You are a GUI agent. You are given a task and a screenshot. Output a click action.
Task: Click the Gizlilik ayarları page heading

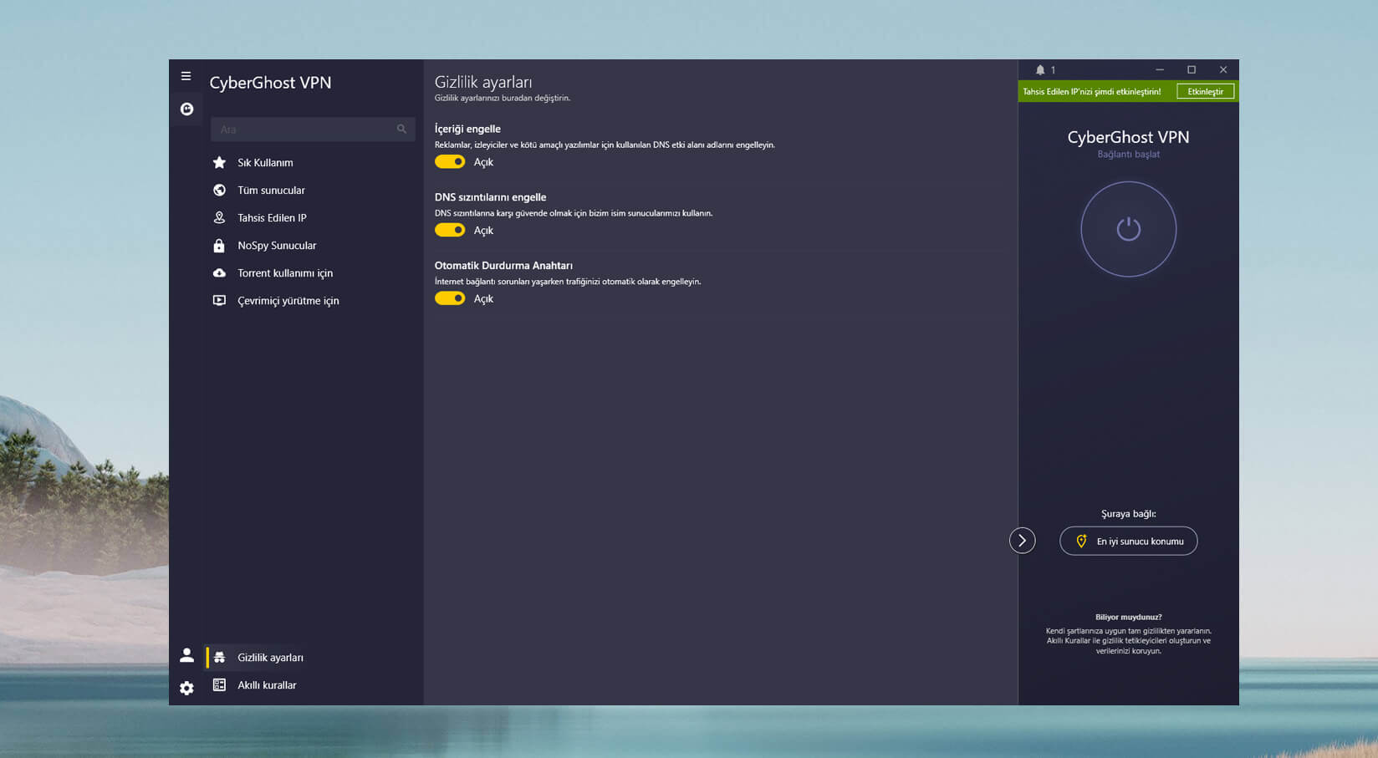point(483,82)
